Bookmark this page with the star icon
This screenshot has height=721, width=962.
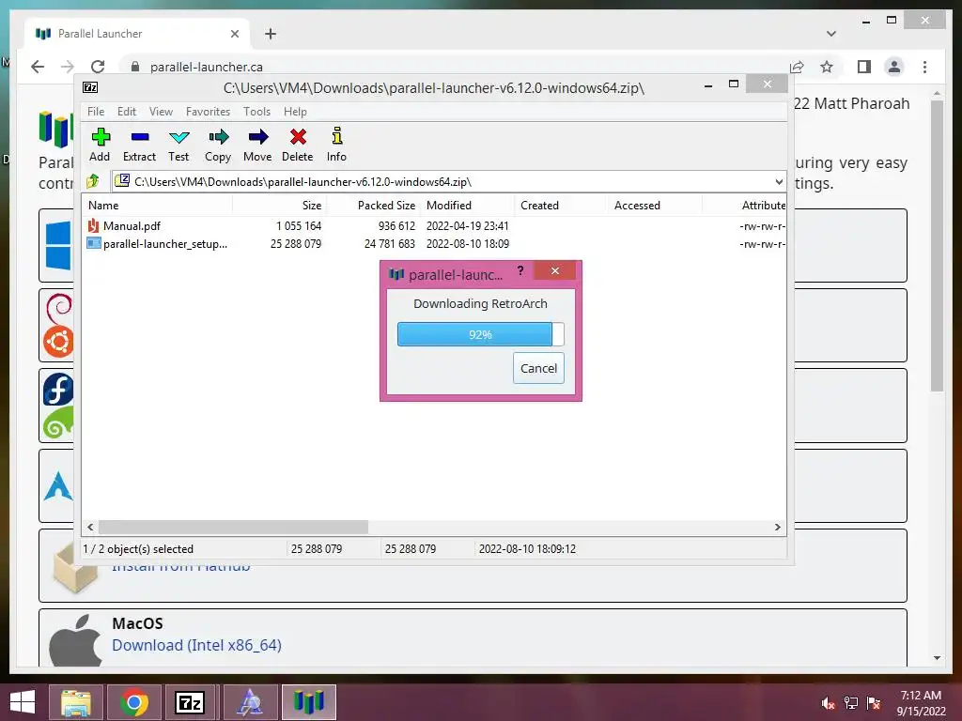pos(827,67)
